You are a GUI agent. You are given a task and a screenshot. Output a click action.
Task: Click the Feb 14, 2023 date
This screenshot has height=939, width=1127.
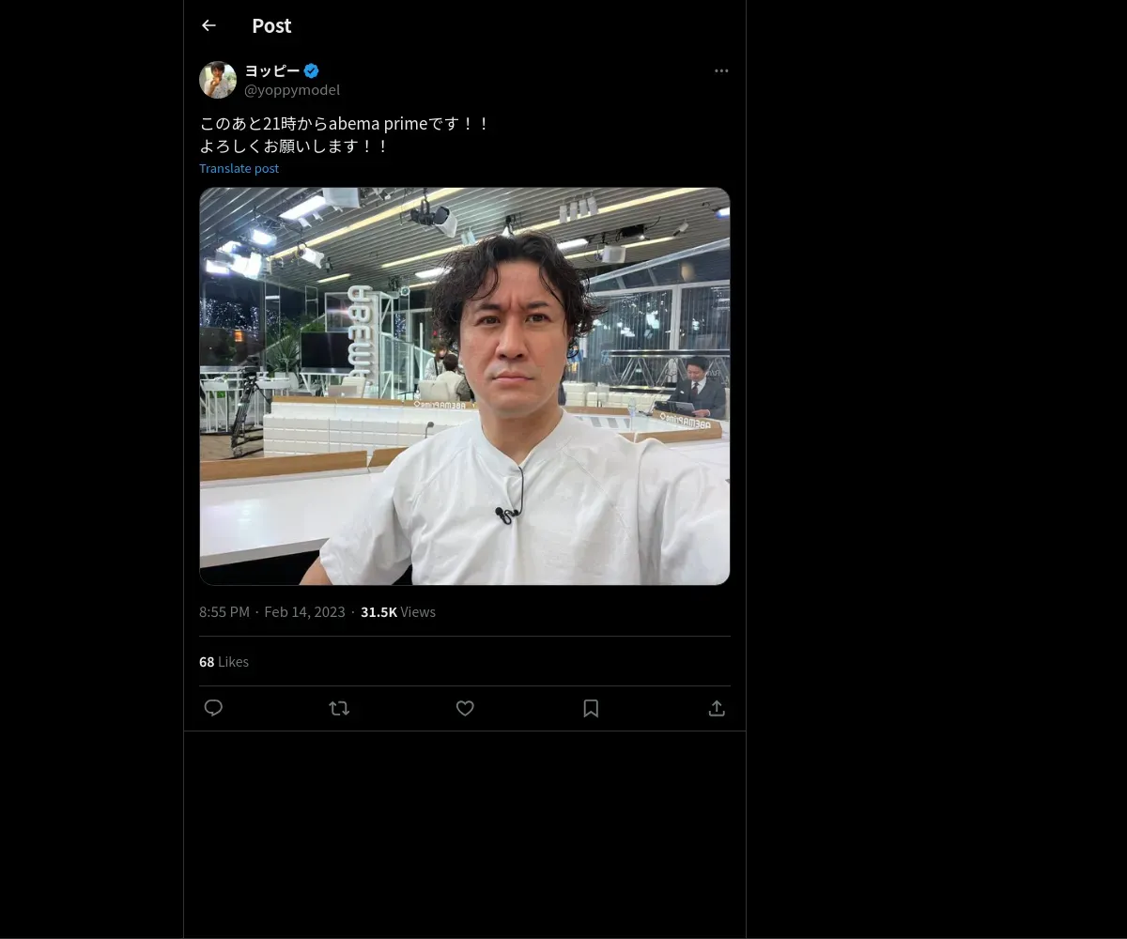[x=304, y=611]
